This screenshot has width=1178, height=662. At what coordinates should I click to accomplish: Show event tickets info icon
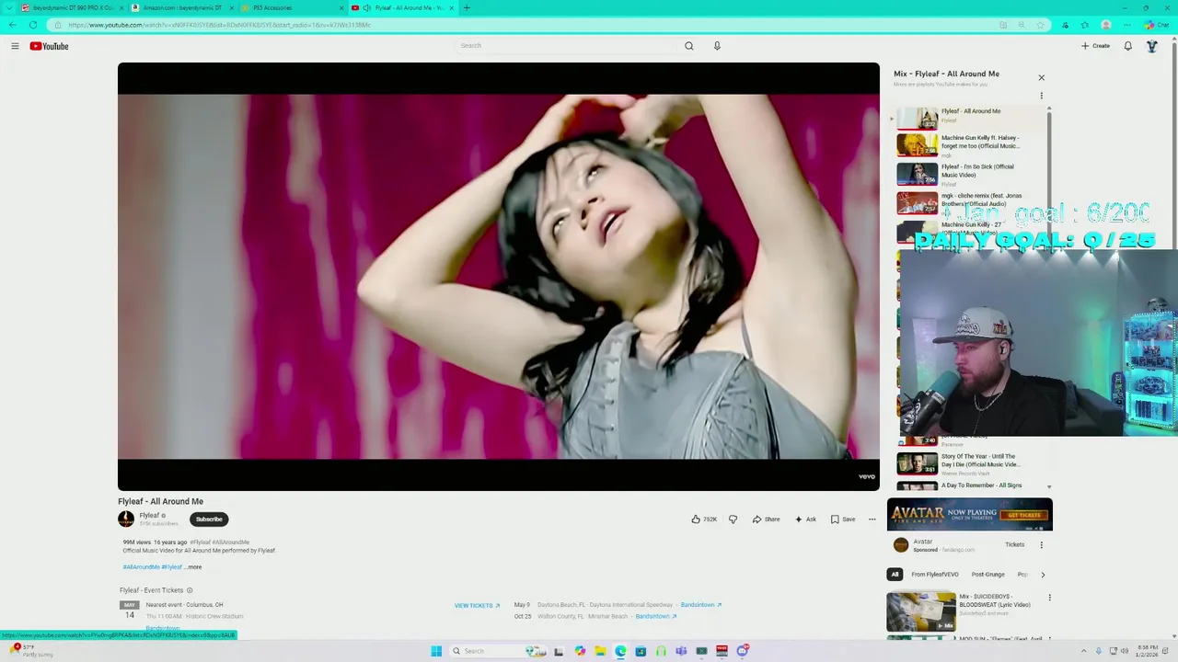[190, 590]
